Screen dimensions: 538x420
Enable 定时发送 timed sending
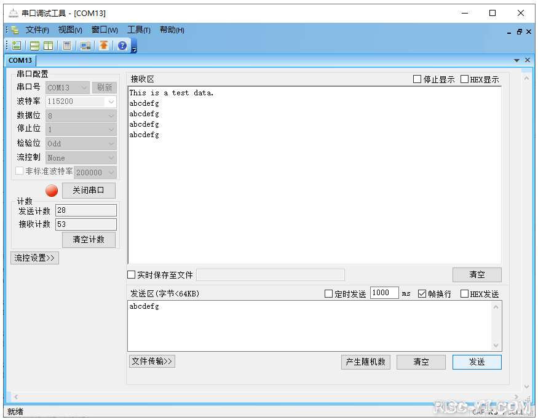330,293
